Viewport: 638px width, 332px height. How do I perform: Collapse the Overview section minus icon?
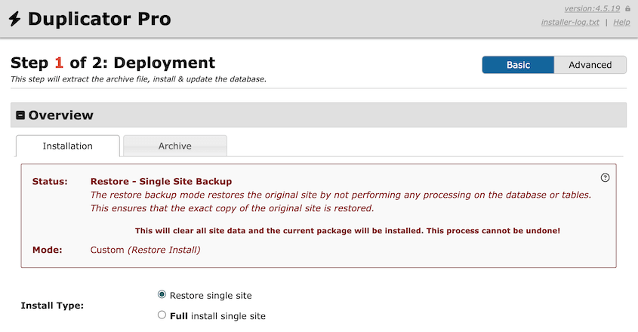tap(20, 115)
